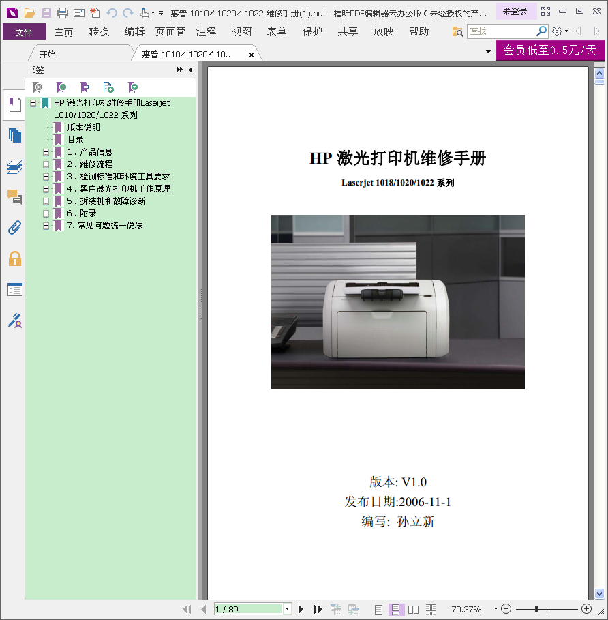Close the 惠普 1010 document tab
The width and height of the screenshot is (608, 620).
(x=252, y=55)
